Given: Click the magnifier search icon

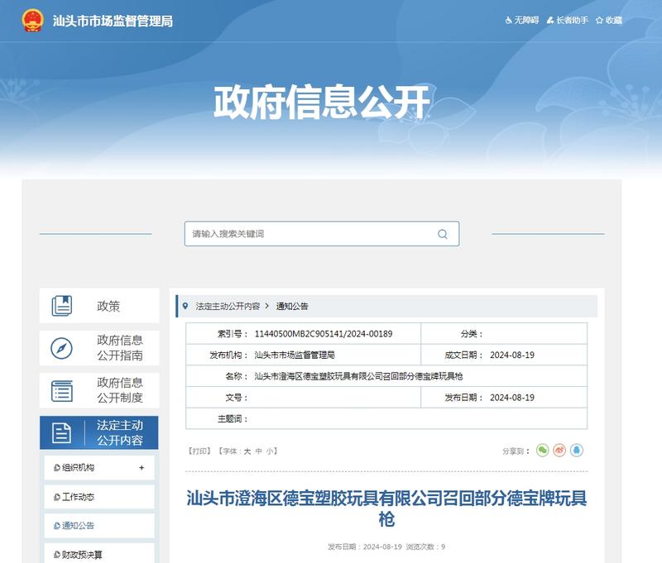Looking at the screenshot, I should click(x=443, y=234).
